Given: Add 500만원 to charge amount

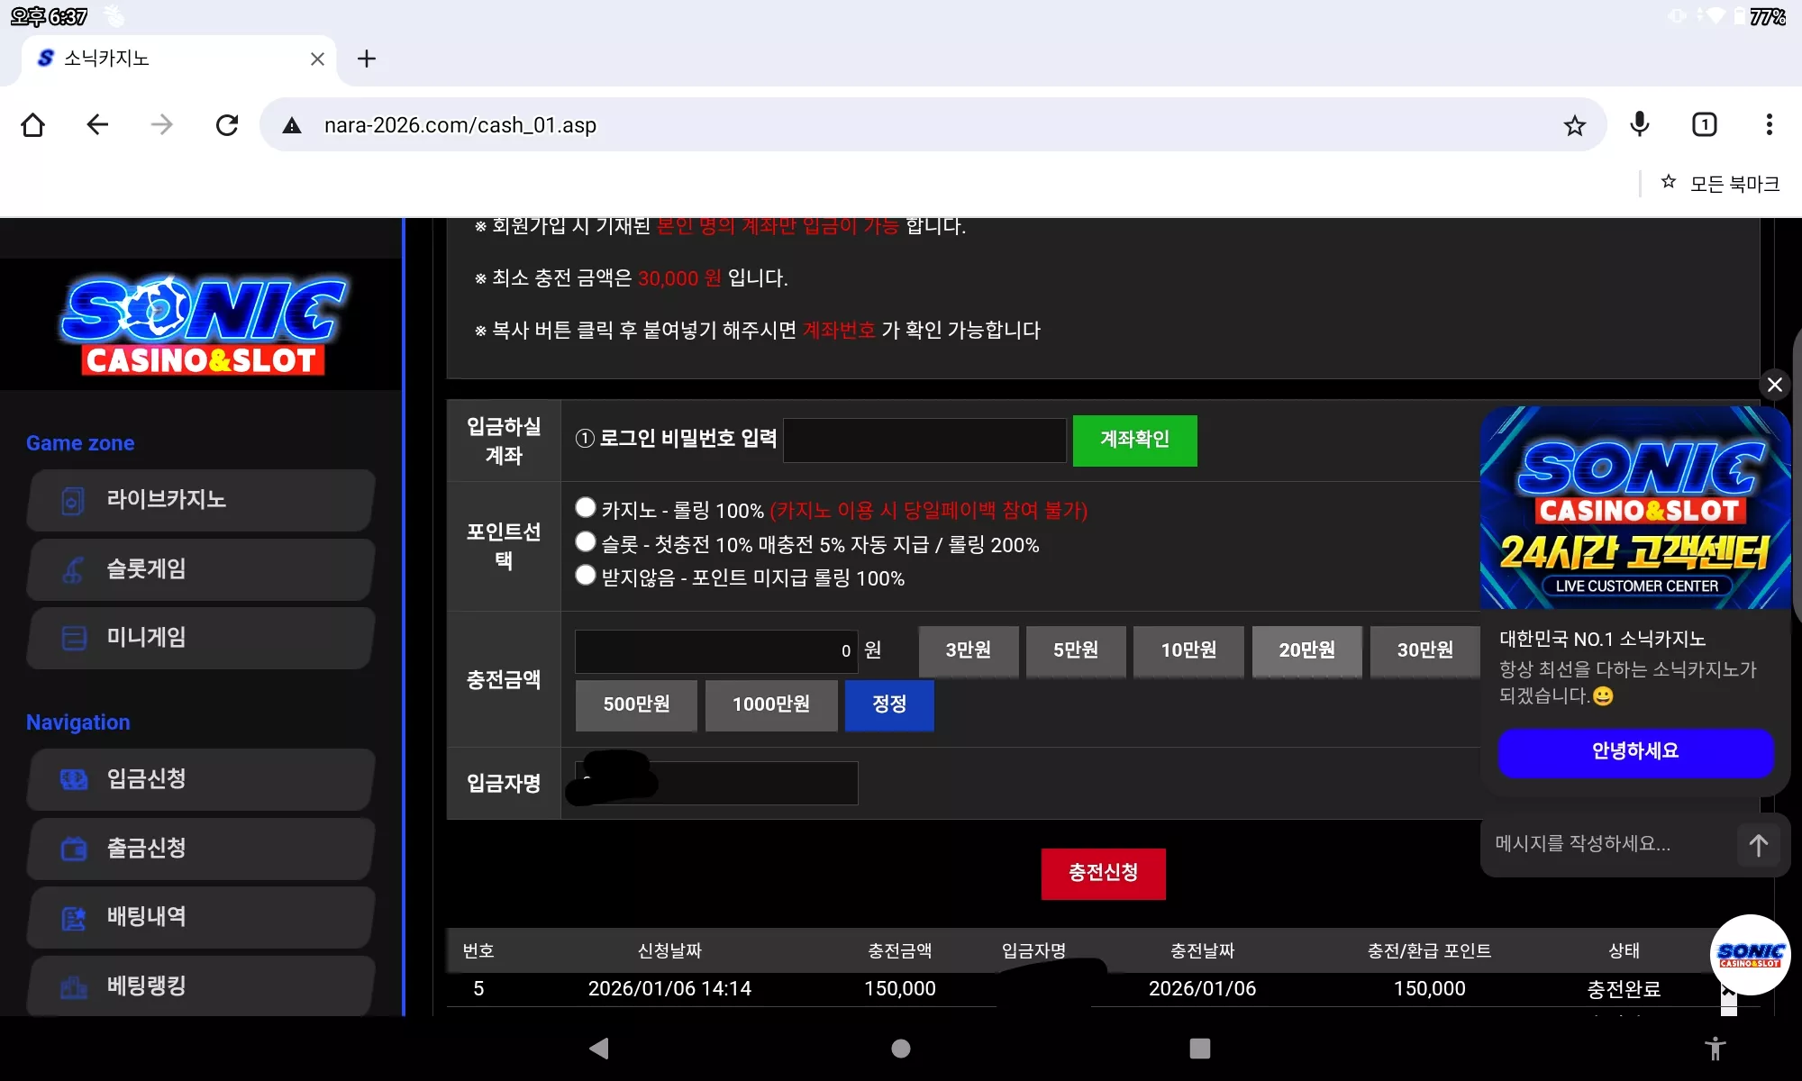Looking at the screenshot, I should coord(636,704).
